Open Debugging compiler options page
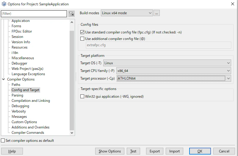The width and height of the screenshot is (238, 156). (x=20, y=106)
